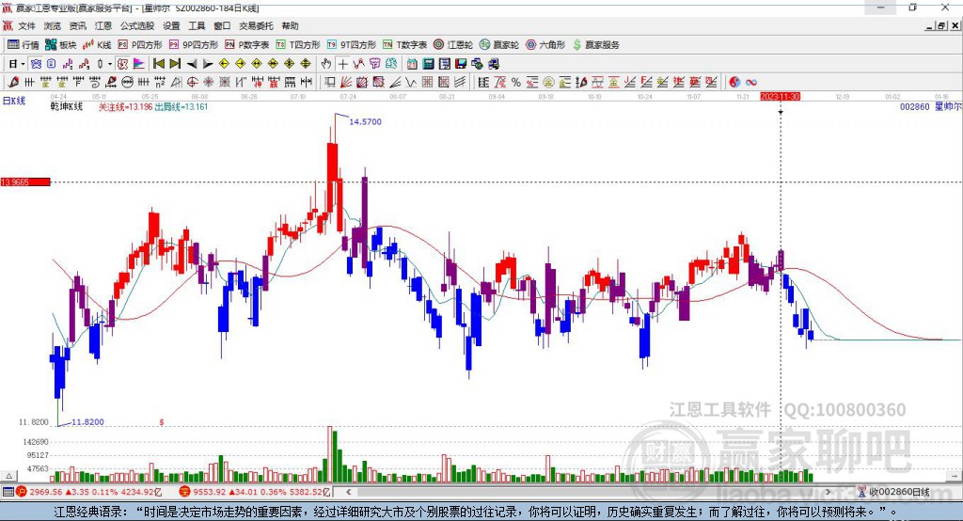Open the 设置 menu
The width and height of the screenshot is (963, 521).
click(x=171, y=25)
